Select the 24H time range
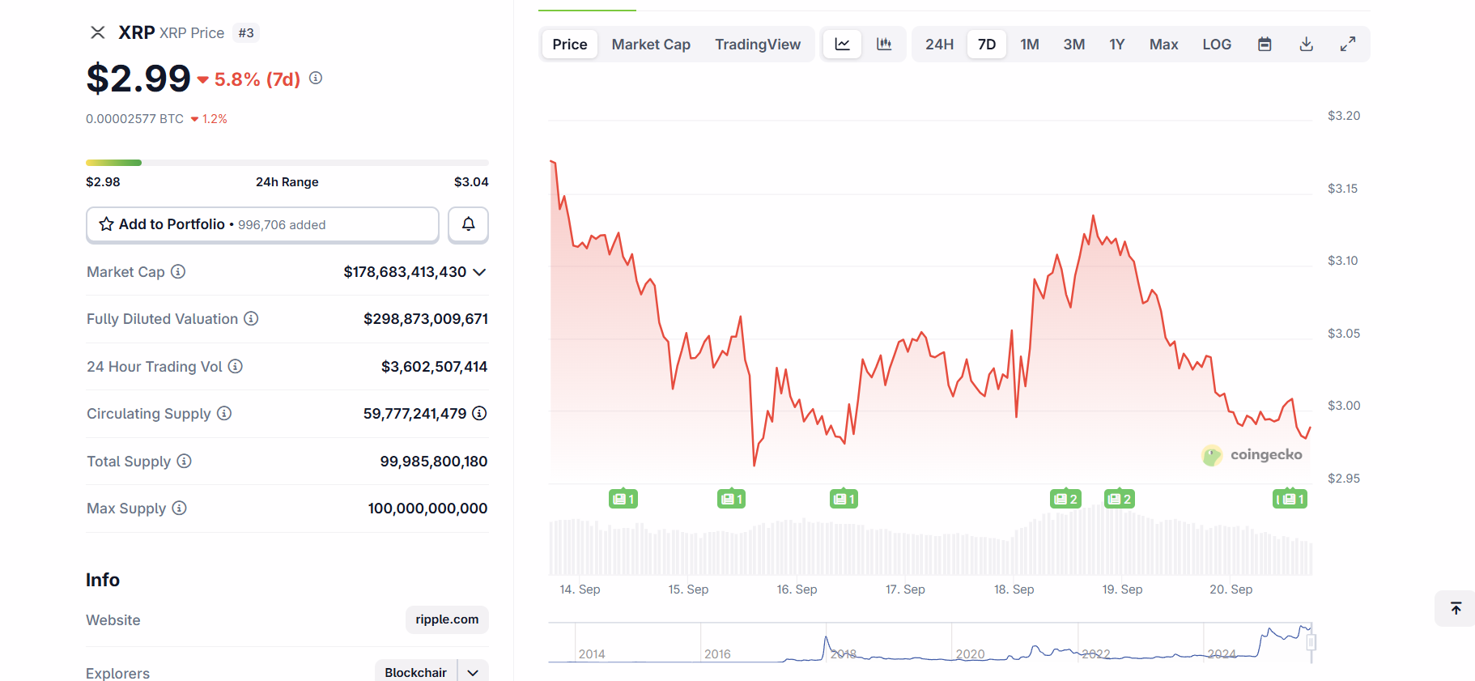This screenshot has height=681, width=1475. 939,45
